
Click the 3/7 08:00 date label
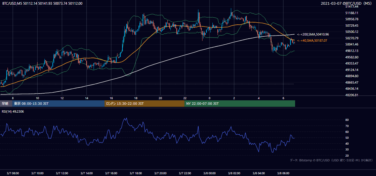click(13, 173)
